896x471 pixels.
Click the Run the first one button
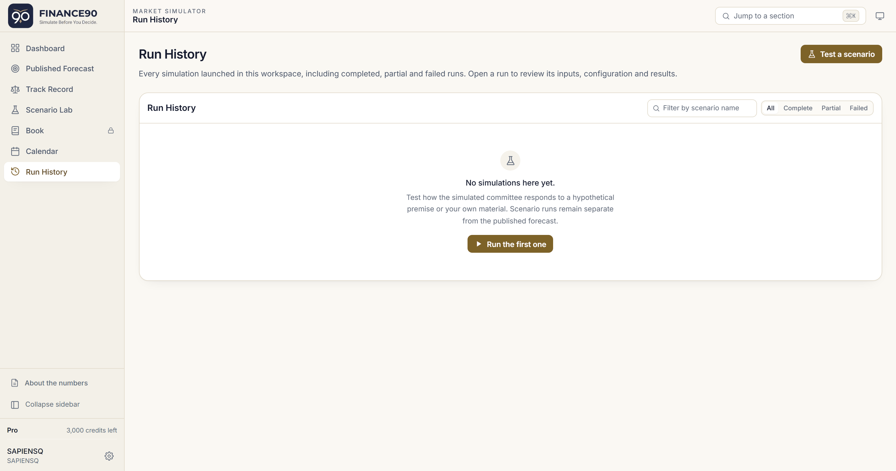510,244
